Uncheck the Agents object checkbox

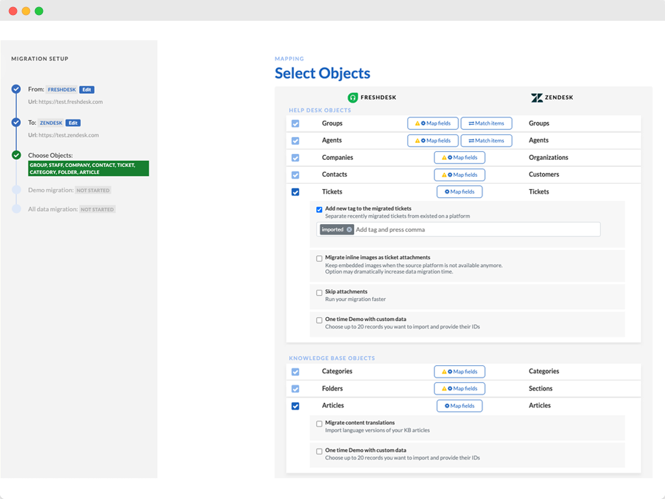(295, 140)
